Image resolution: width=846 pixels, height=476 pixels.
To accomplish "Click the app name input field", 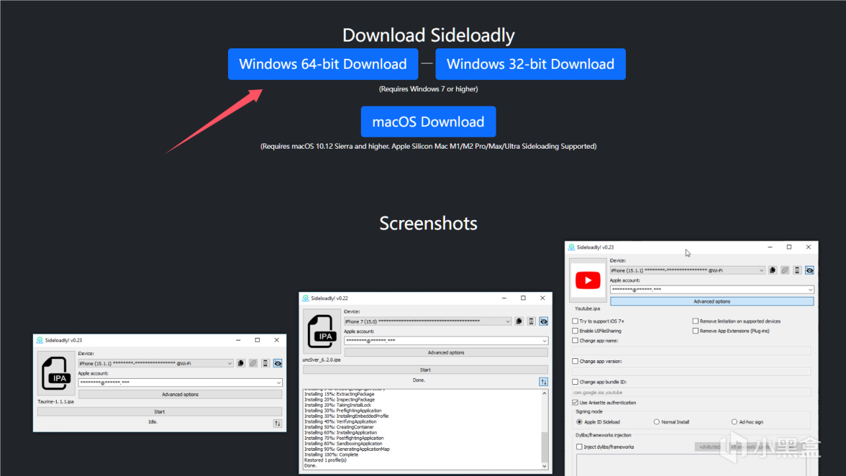I will pos(691,350).
